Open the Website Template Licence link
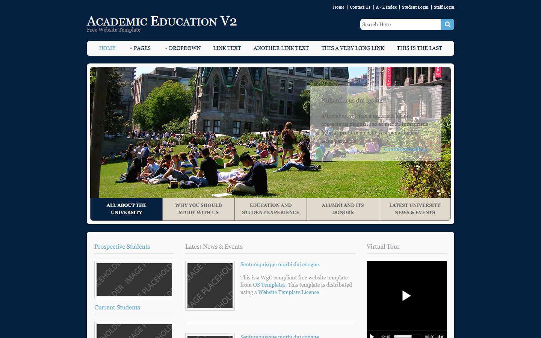Image resolution: width=541 pixels, height=338 pixels. point(289,293)
